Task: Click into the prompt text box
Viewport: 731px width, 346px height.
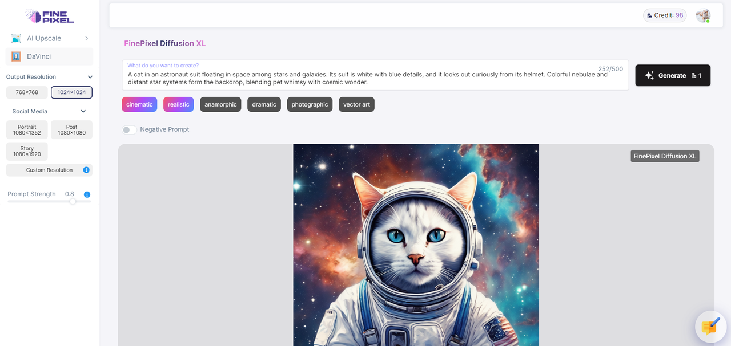Action: tap(375, 75)
